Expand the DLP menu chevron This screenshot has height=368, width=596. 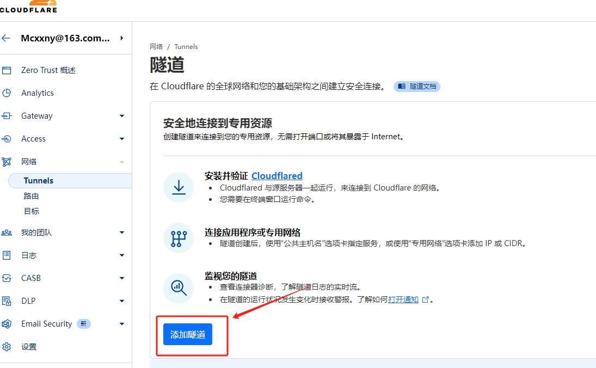121,301
